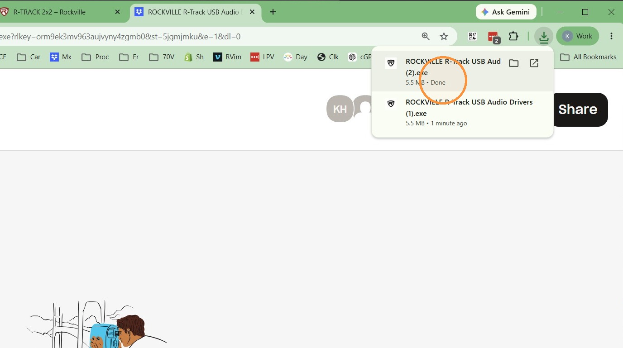Open the Sh Shopify bookmark
Viewport: 623px width, 348px height.
(x=194, y=57)
